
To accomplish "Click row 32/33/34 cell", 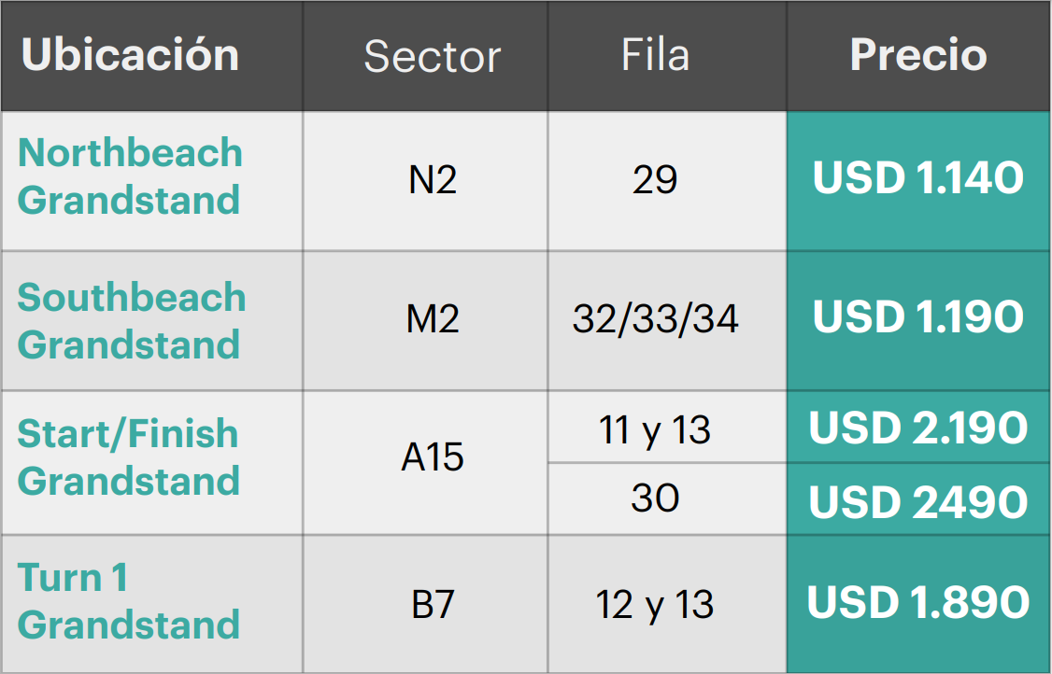I will (x=668, y=321).
